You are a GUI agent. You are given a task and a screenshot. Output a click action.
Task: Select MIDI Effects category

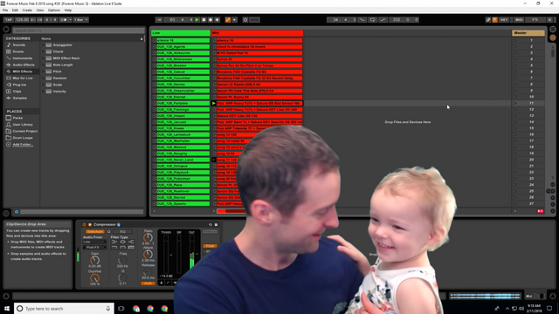tap(22, 72)
